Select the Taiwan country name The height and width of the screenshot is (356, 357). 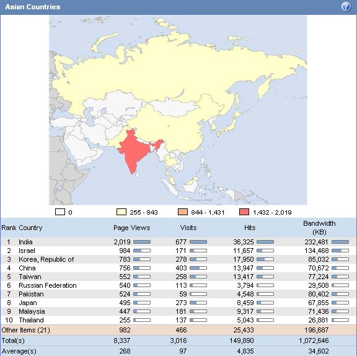click(x=30, y=277)
